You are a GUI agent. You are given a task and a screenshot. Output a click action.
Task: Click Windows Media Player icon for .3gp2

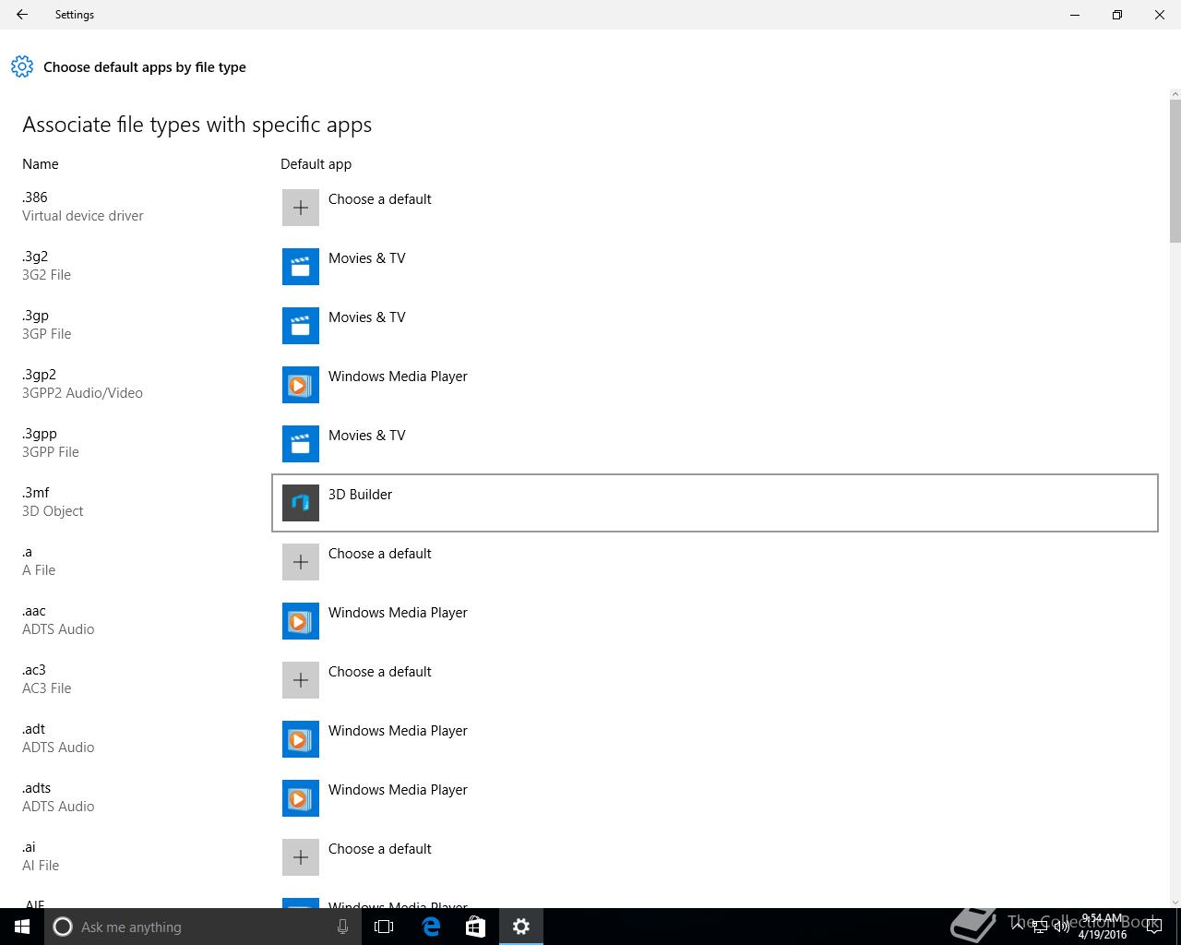pos(301,385)
